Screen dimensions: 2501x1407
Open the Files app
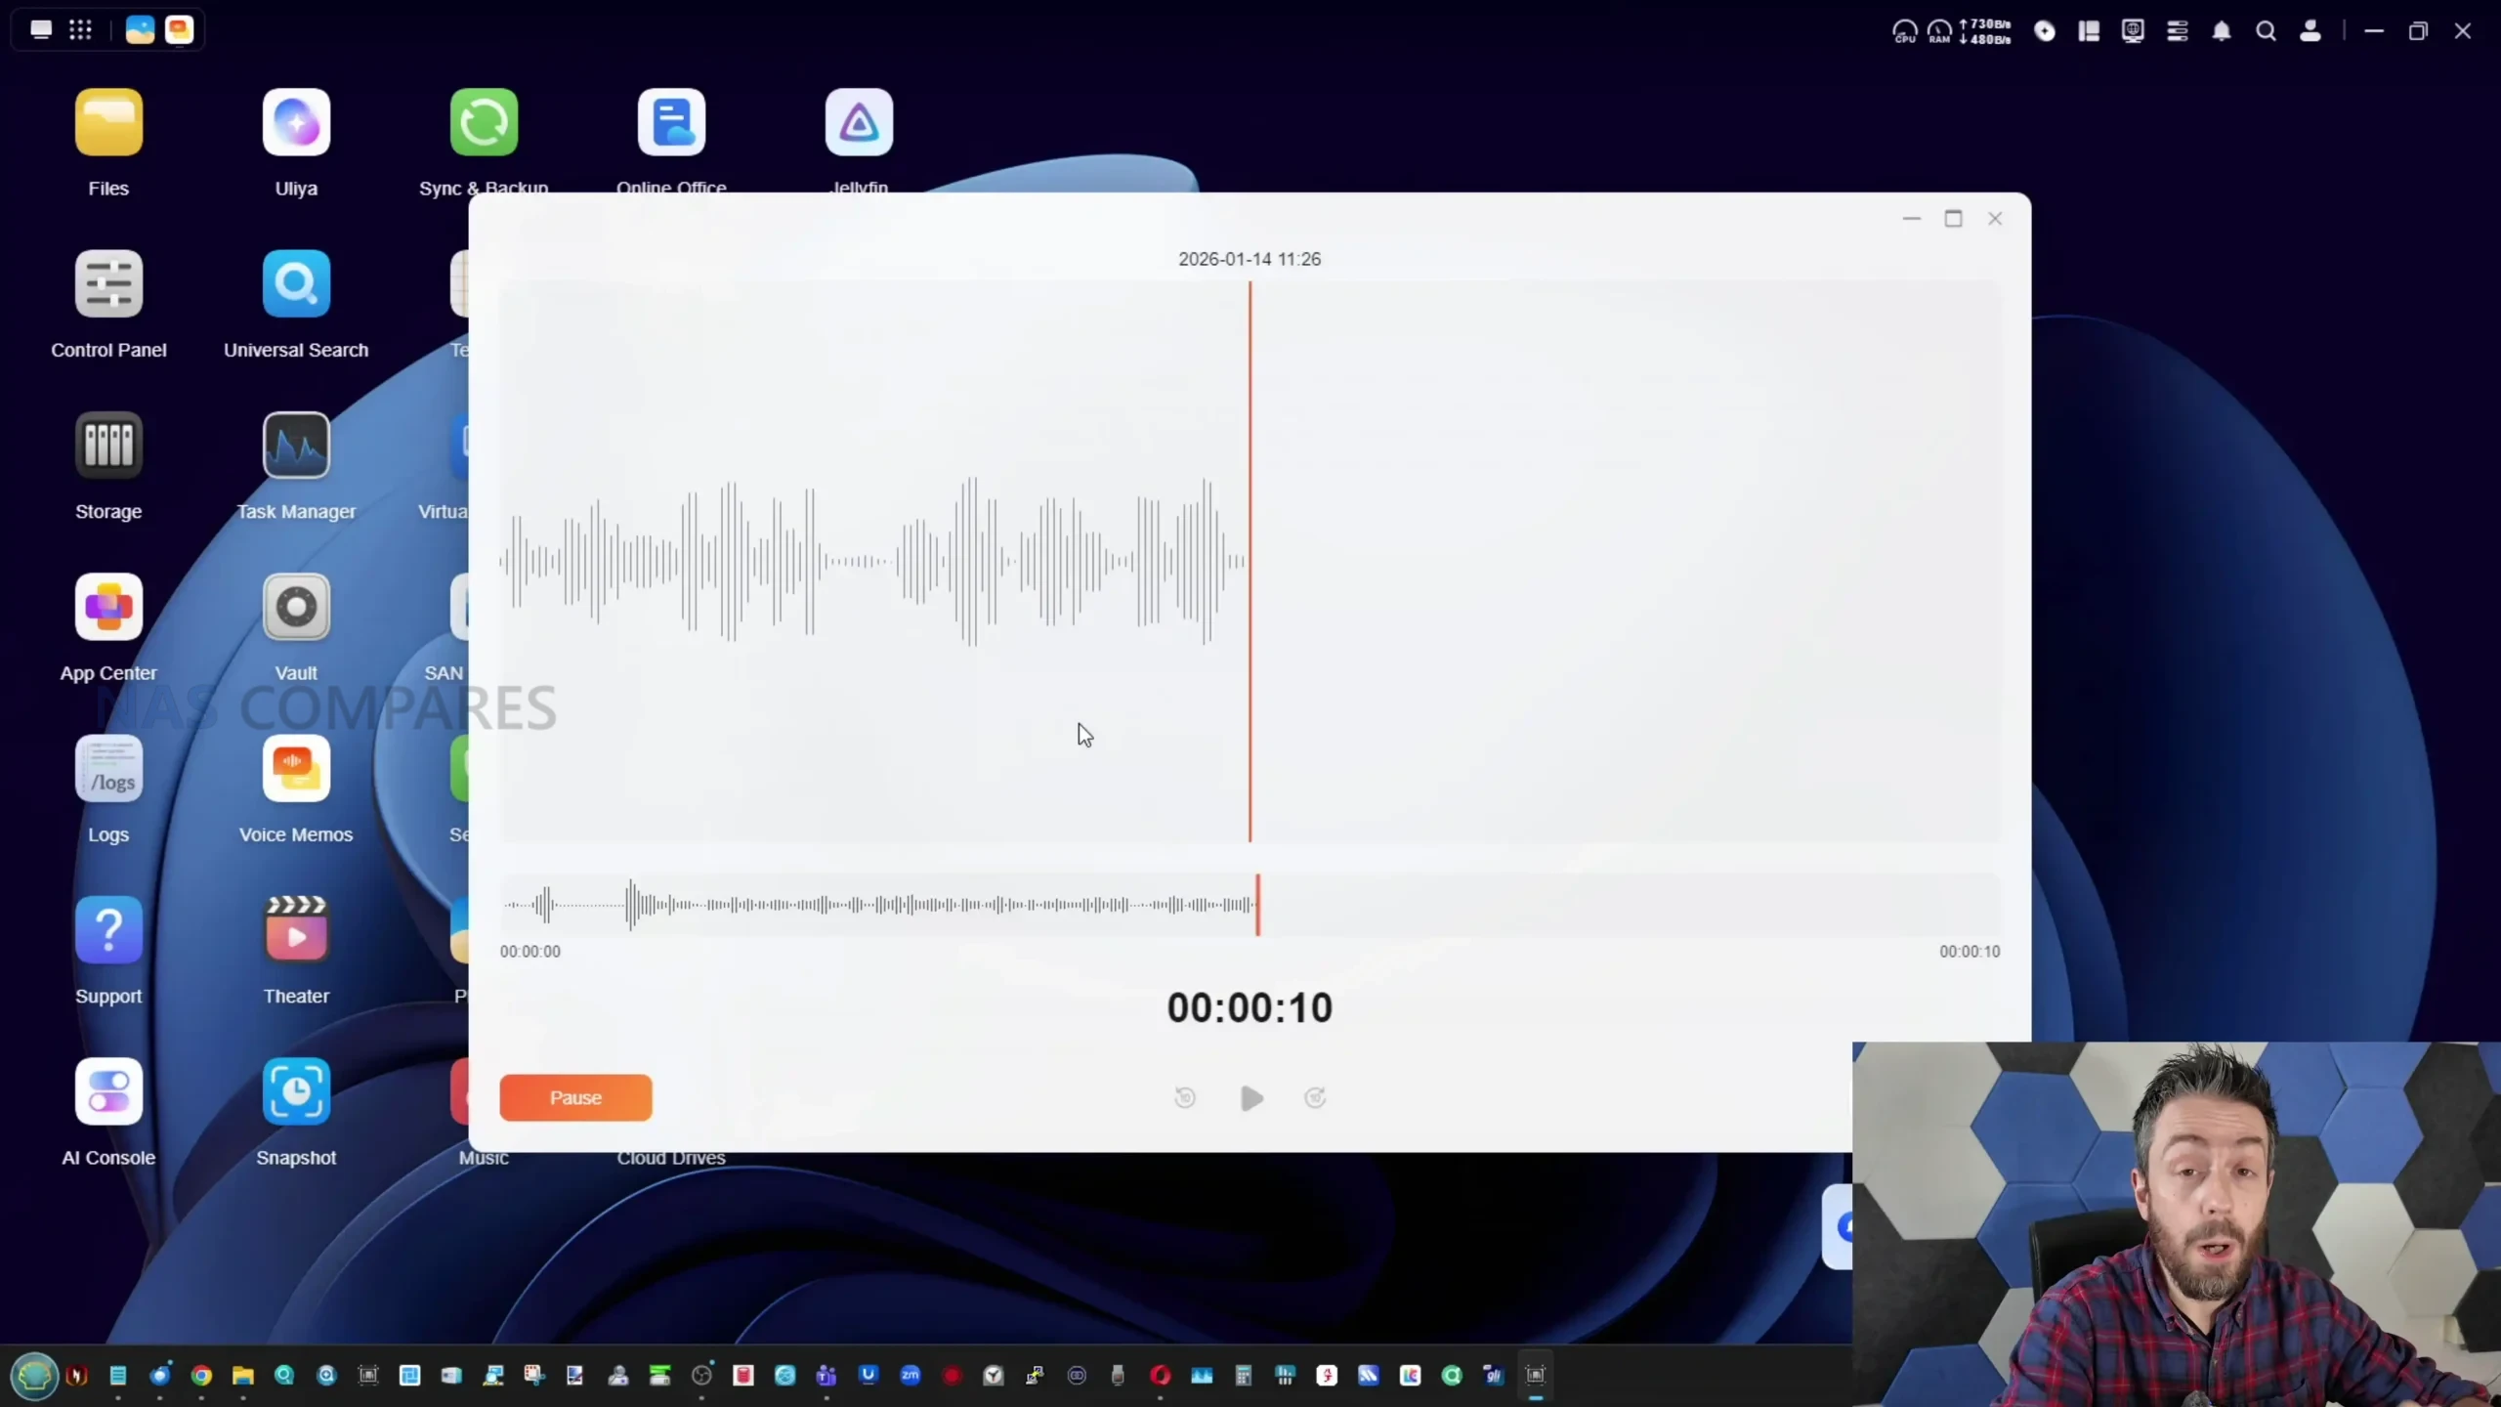108,123
